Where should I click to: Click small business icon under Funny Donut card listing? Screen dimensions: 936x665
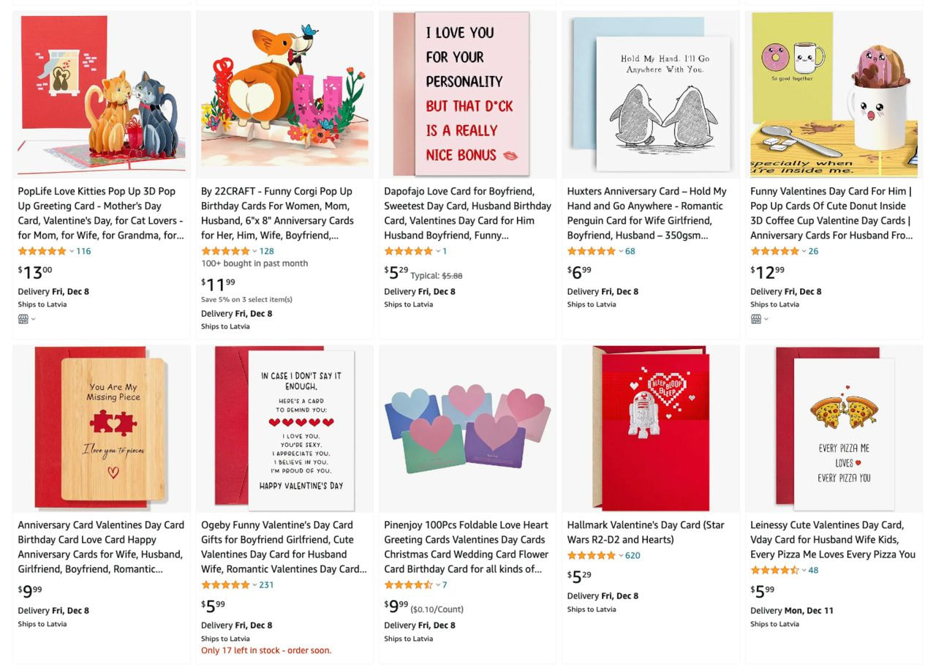tap(755, 319)
